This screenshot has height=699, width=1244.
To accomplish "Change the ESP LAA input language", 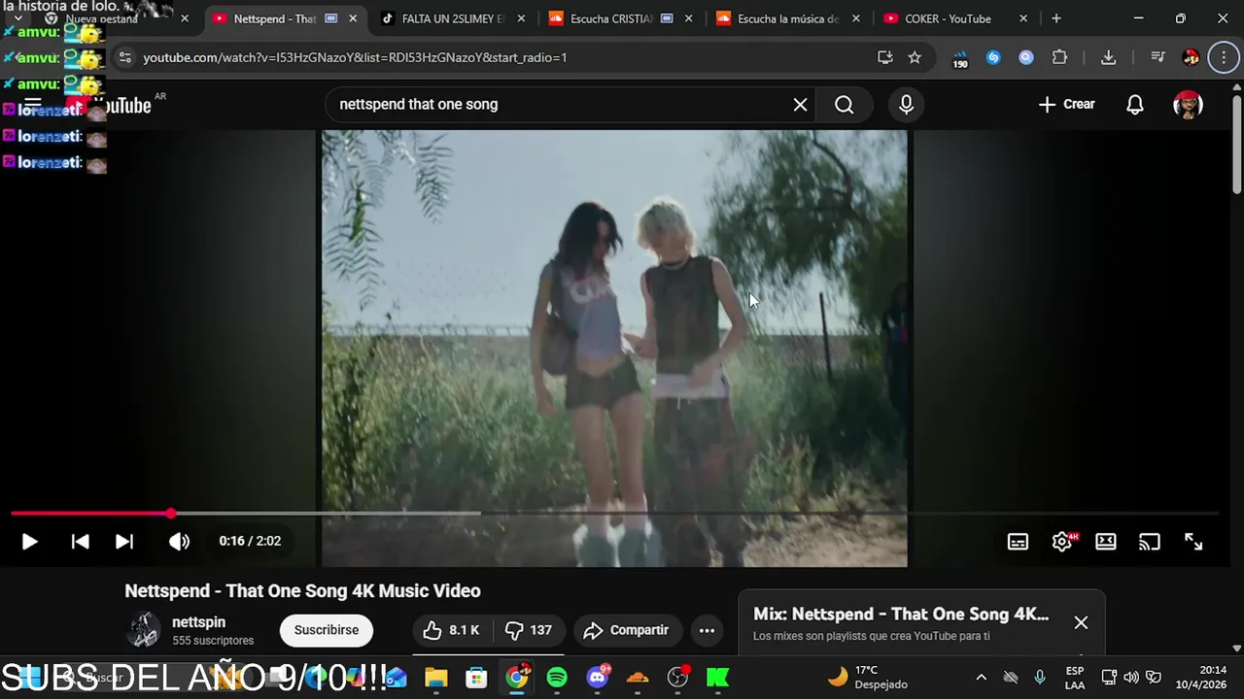I will pos(1075,678).
